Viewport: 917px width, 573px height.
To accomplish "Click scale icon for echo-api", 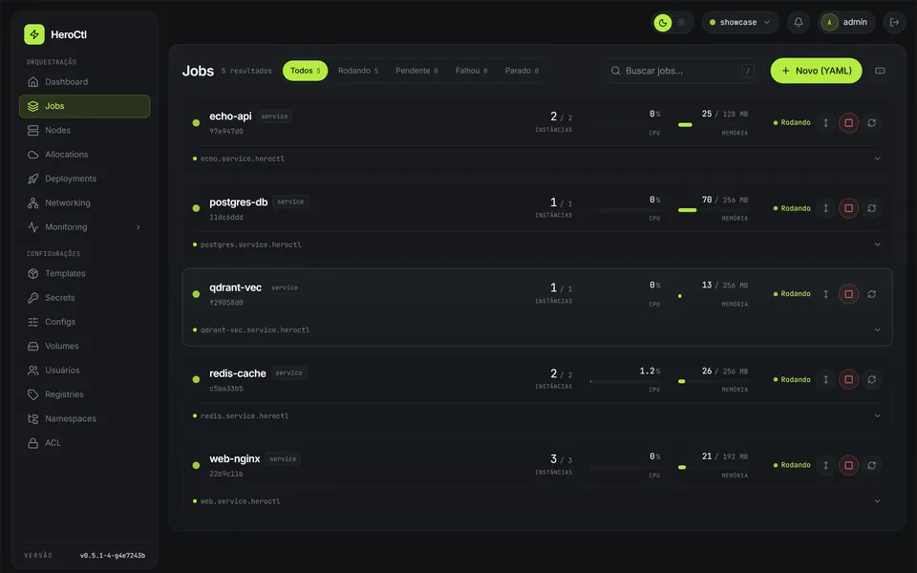I will (825, 123).
